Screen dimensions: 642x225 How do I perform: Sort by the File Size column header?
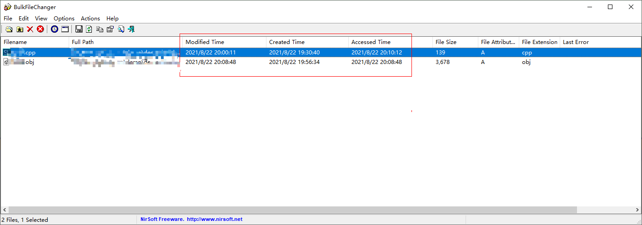[455, 42]
